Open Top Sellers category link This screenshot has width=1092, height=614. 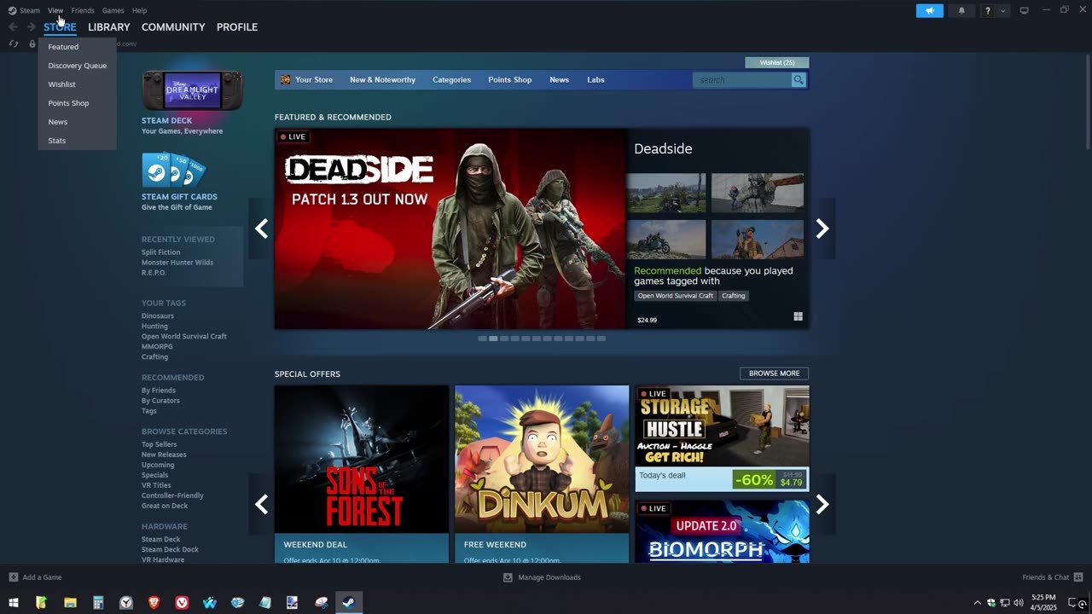pyautogui.click(x=160, y=444)
